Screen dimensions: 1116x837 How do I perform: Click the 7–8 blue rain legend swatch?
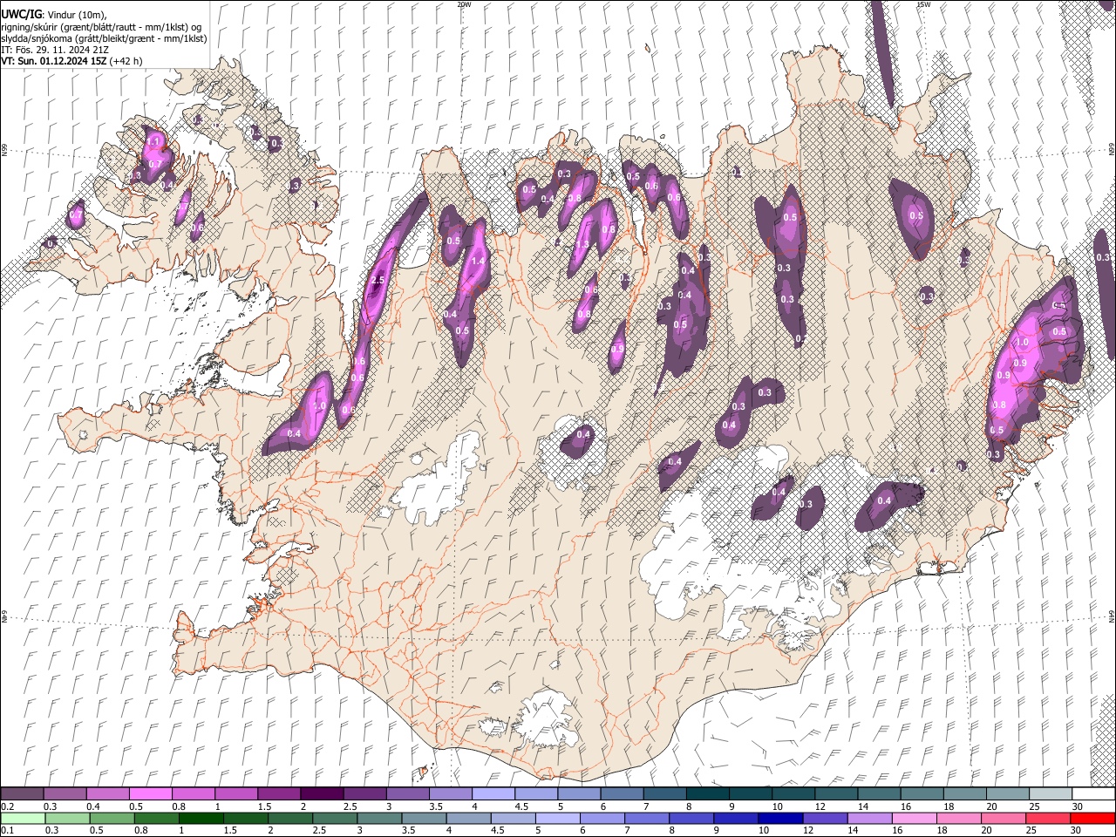coord(648,819)
